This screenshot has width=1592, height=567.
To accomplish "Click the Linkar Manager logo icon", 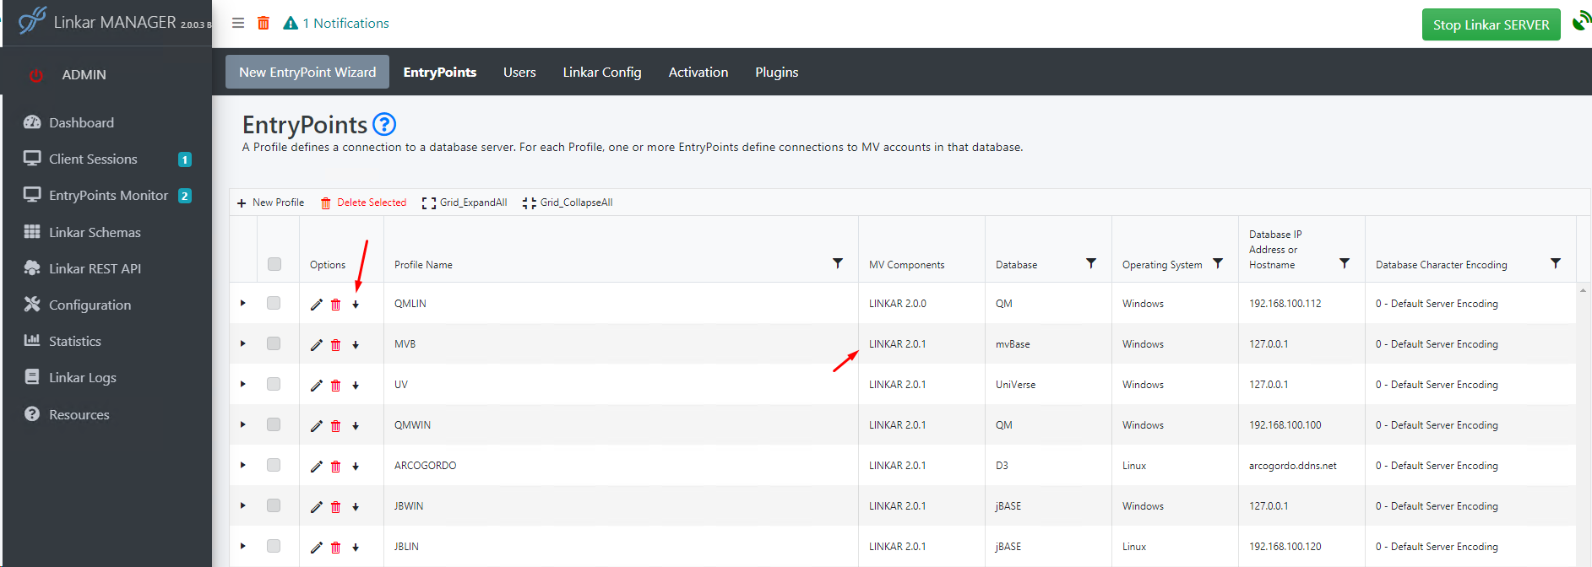I will pos(32,20).
